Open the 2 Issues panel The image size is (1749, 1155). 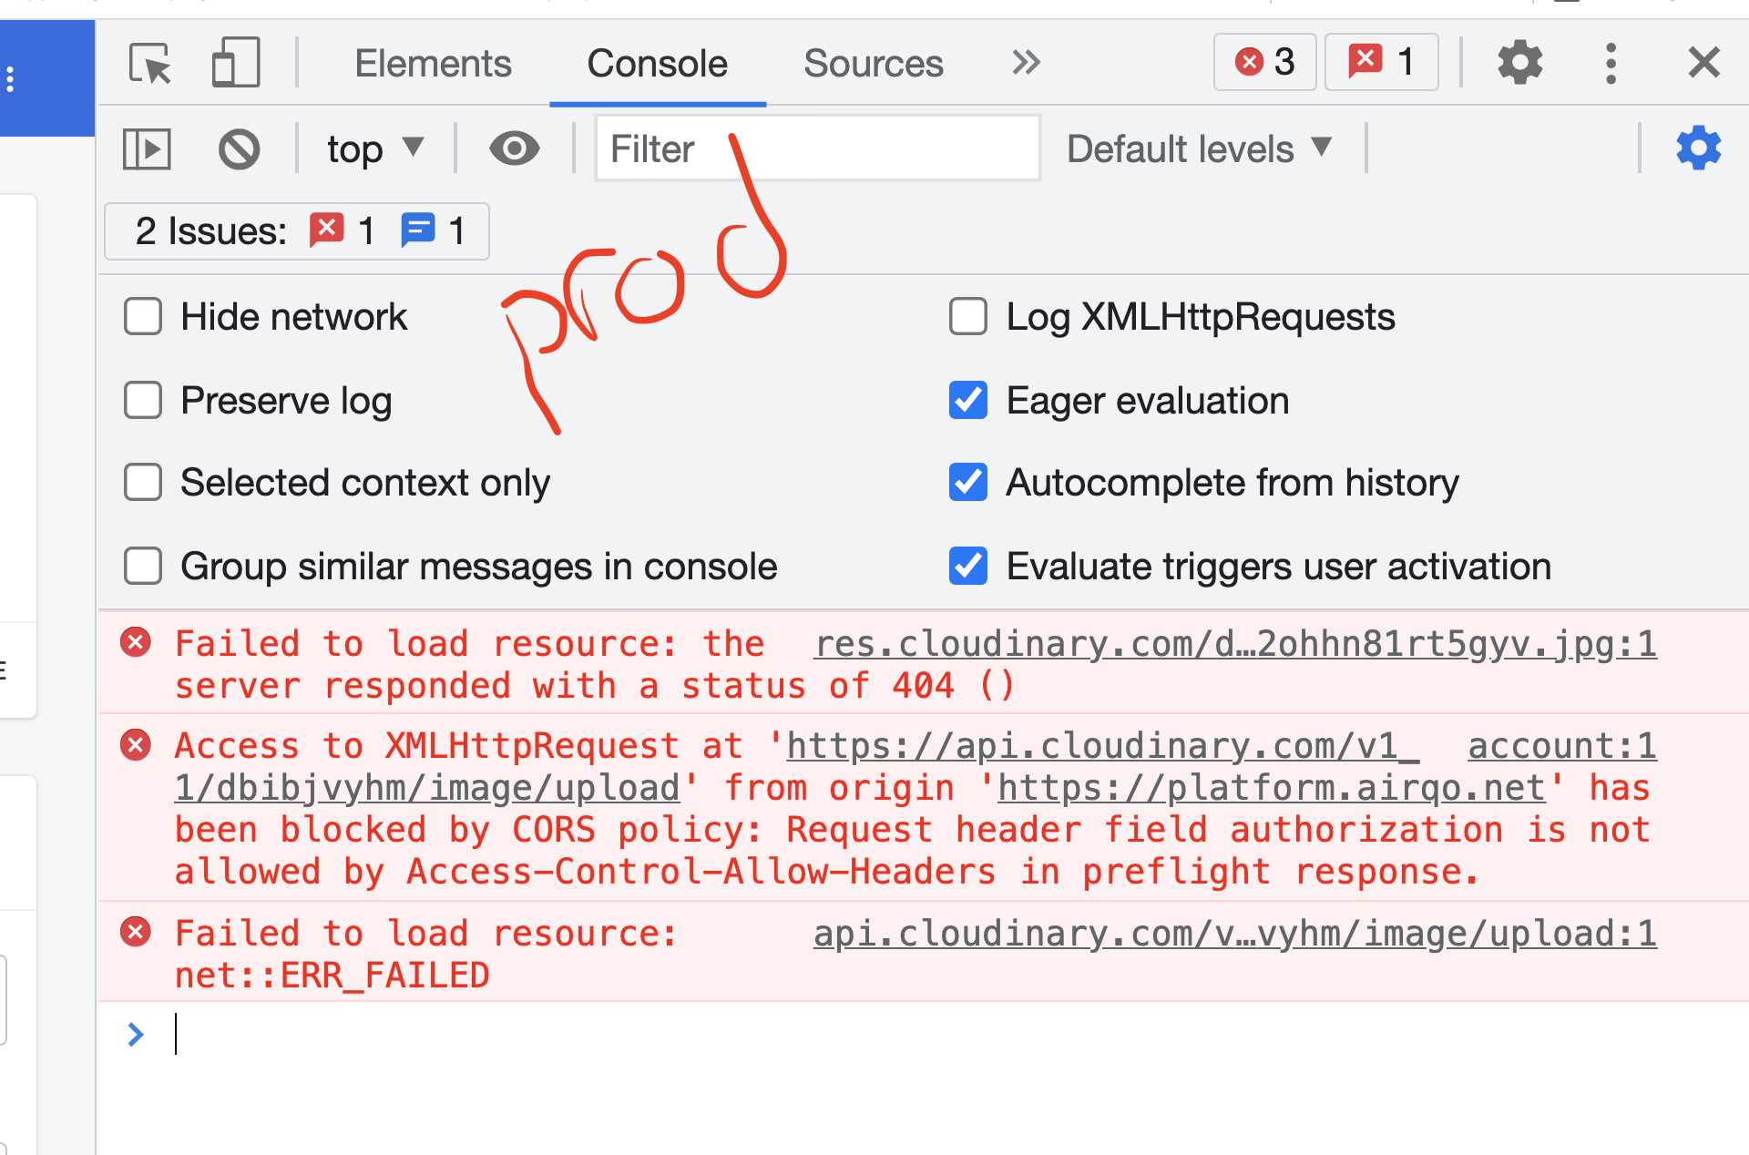[x=295, y=230]
